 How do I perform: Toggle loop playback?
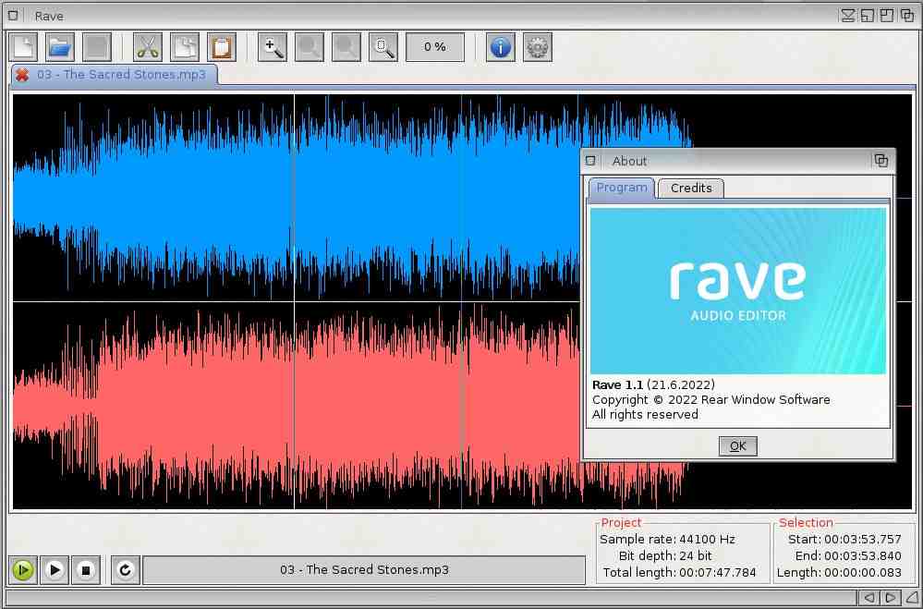point(126,570)
